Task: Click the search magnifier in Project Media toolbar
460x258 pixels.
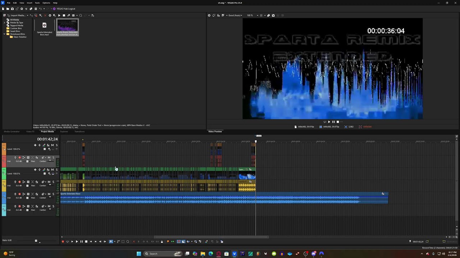Action: [80, 15]
